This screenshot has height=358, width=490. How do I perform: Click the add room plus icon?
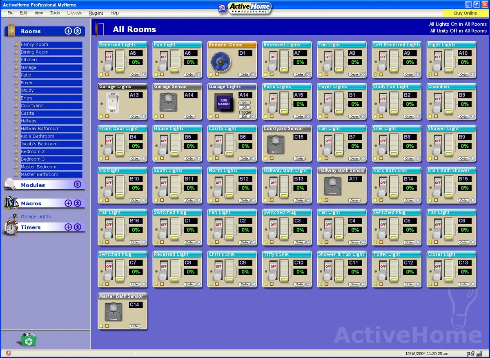[68, 31]
